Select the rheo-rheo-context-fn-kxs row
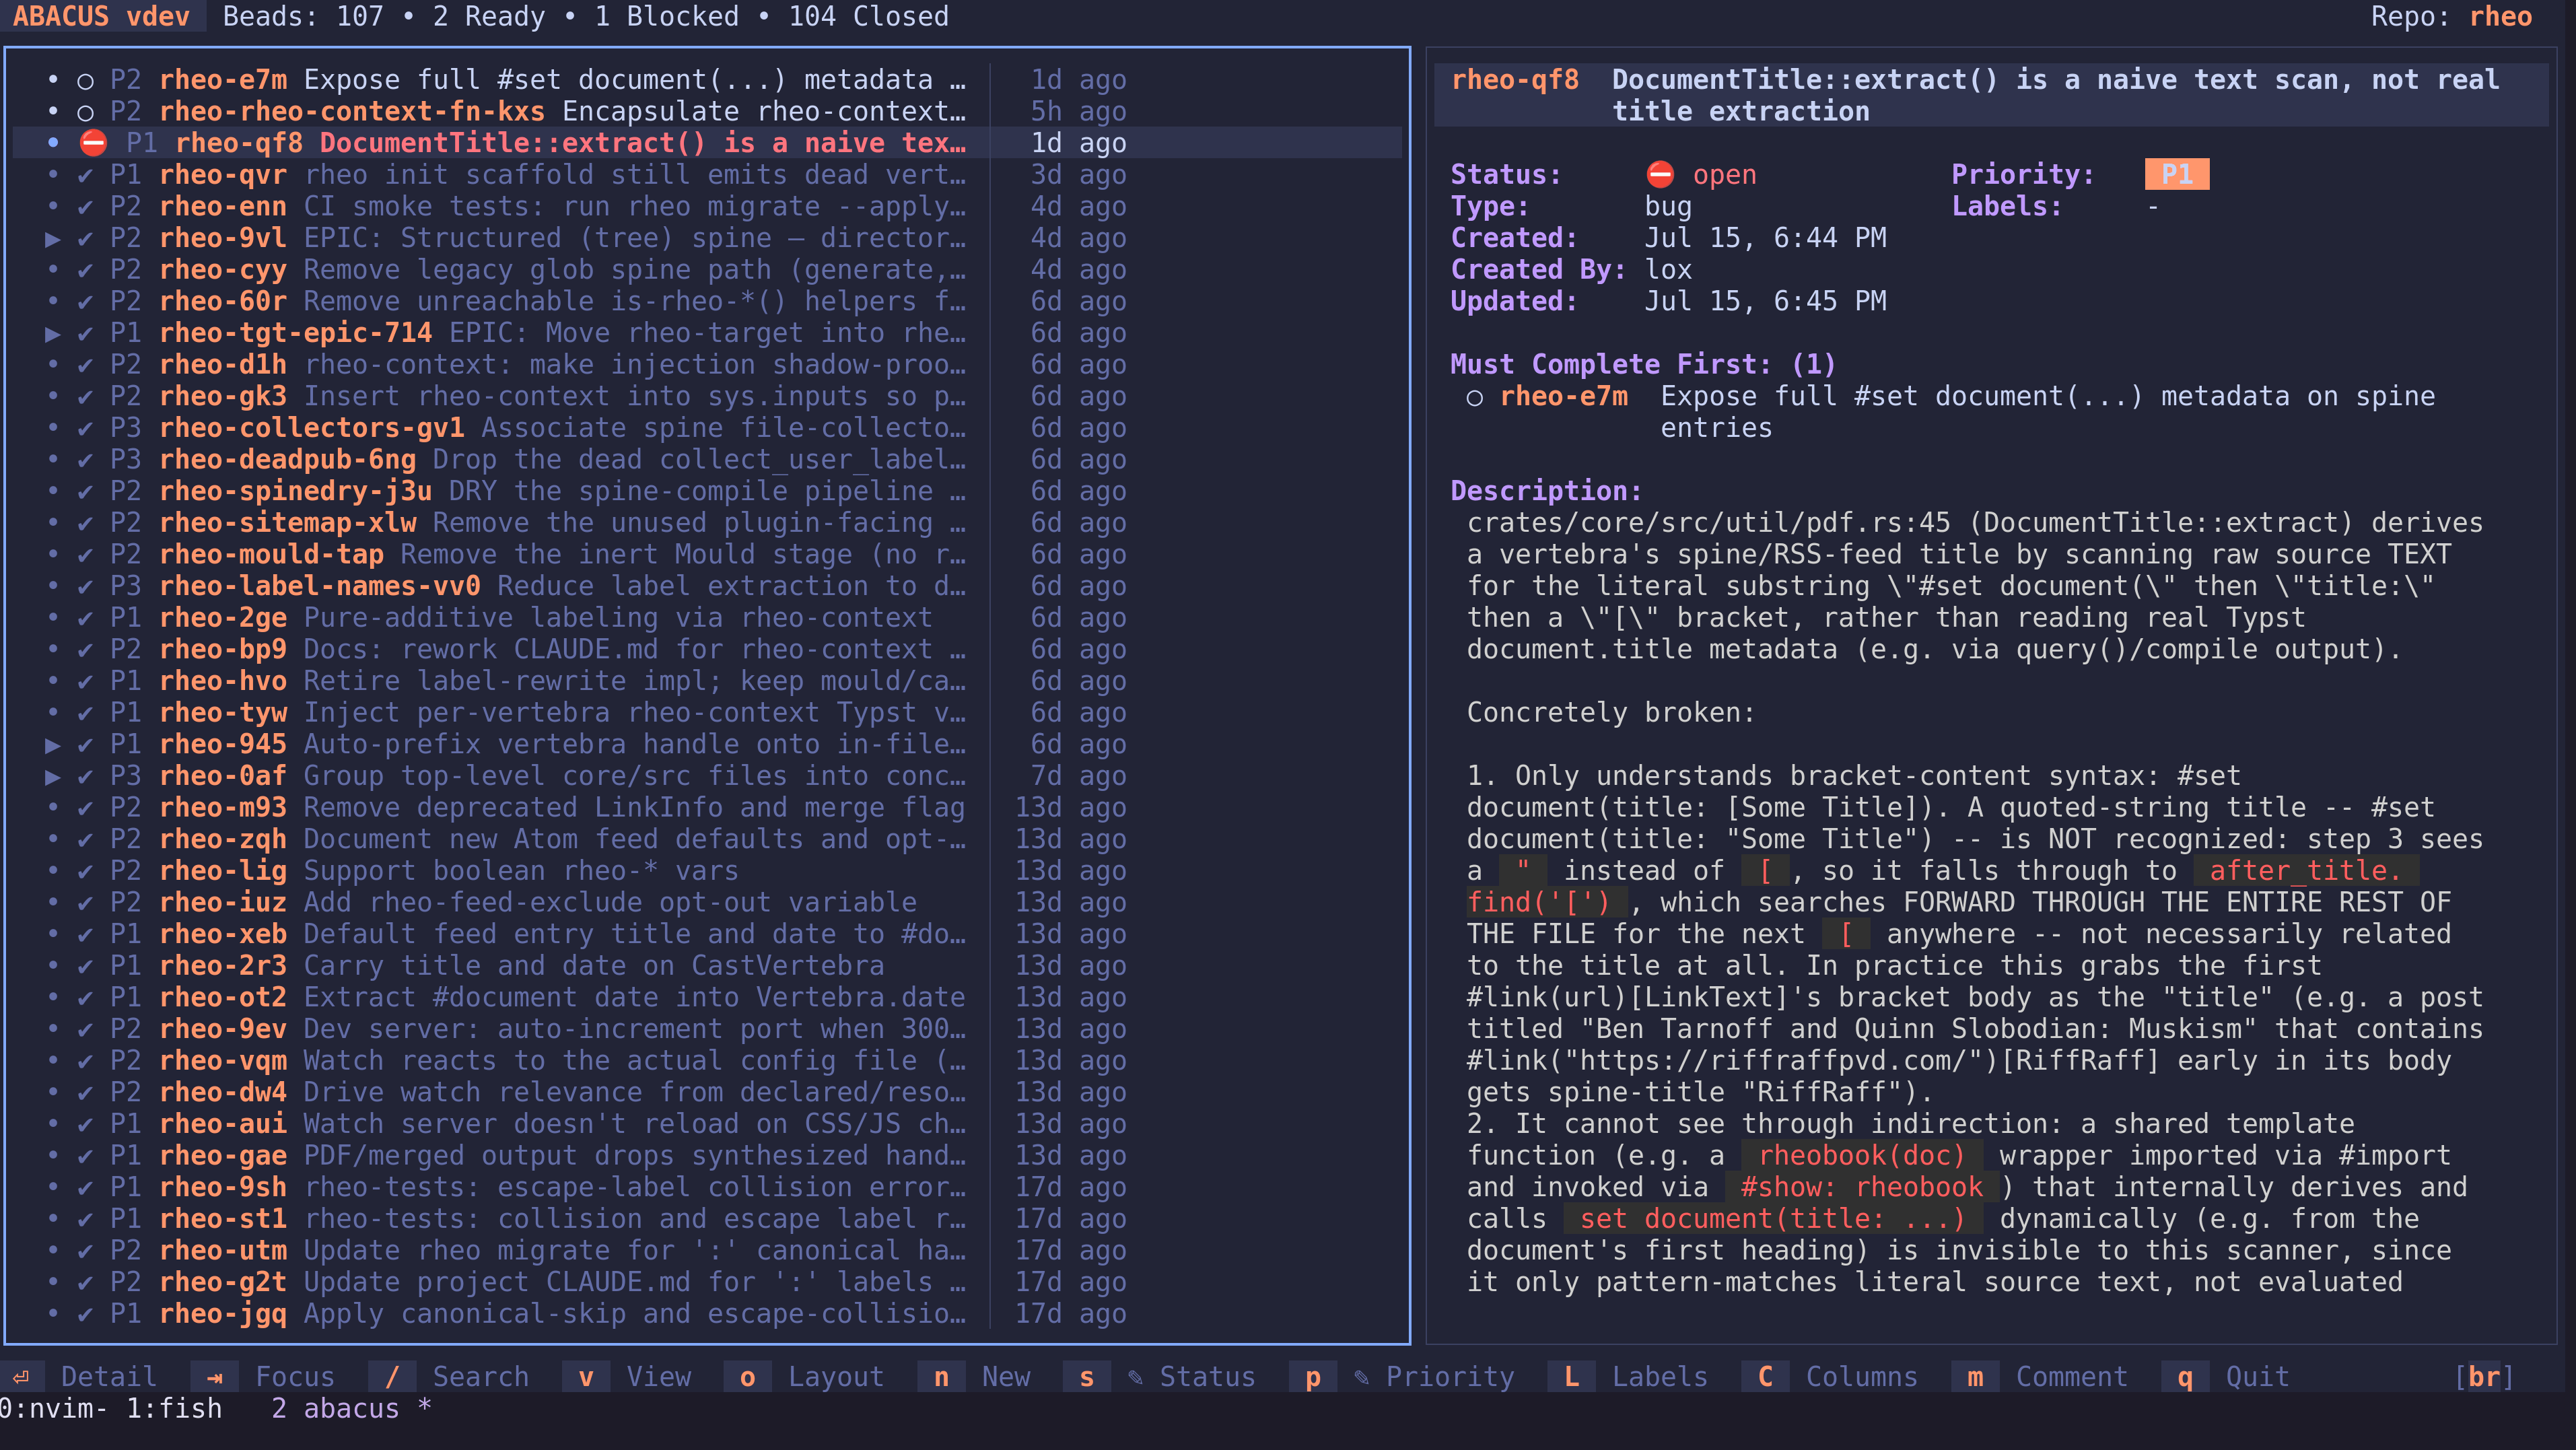This screenshot has width=2576, height=1450. [x=707, y=112]
